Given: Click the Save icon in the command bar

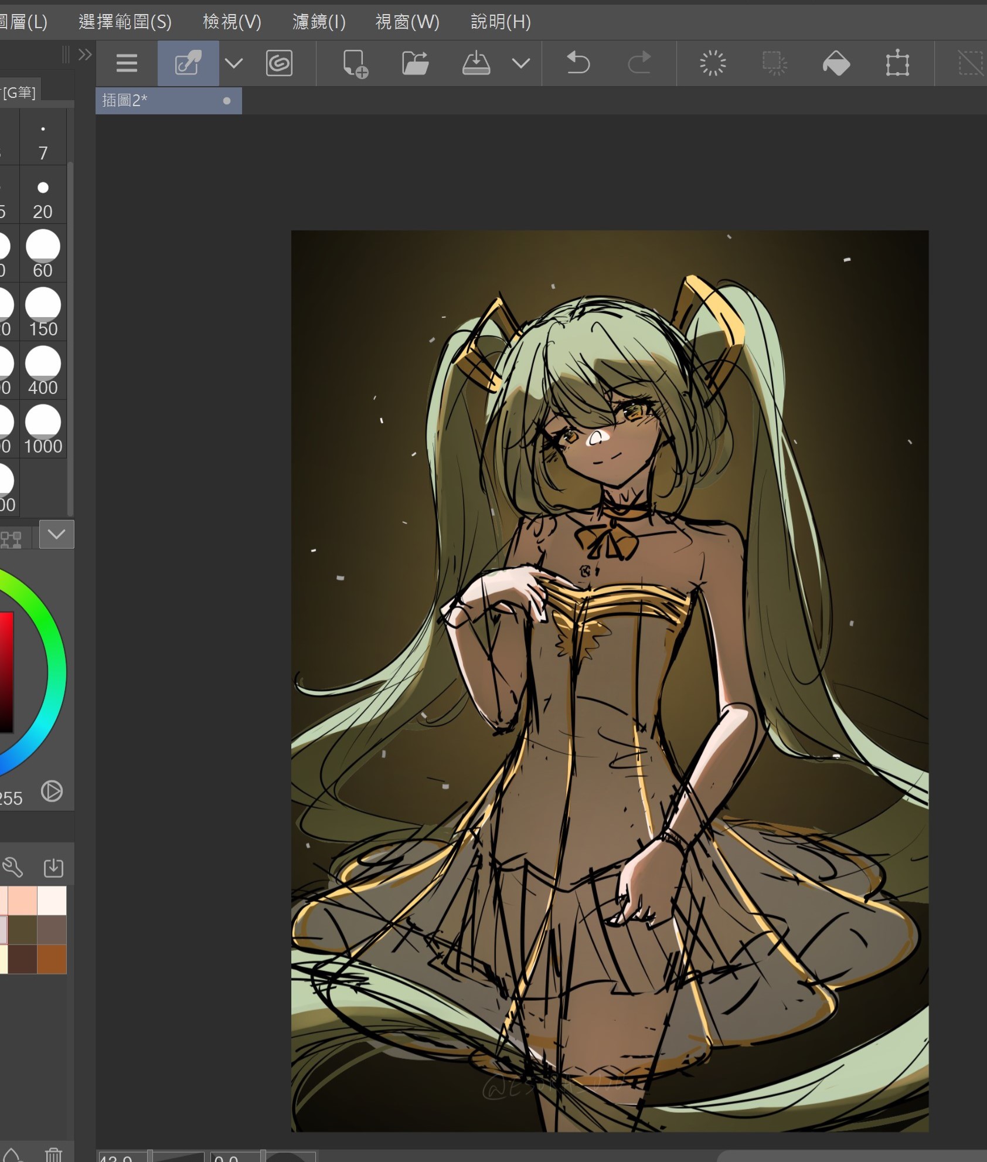Looking at the screenshot, I should coord(476,63).
